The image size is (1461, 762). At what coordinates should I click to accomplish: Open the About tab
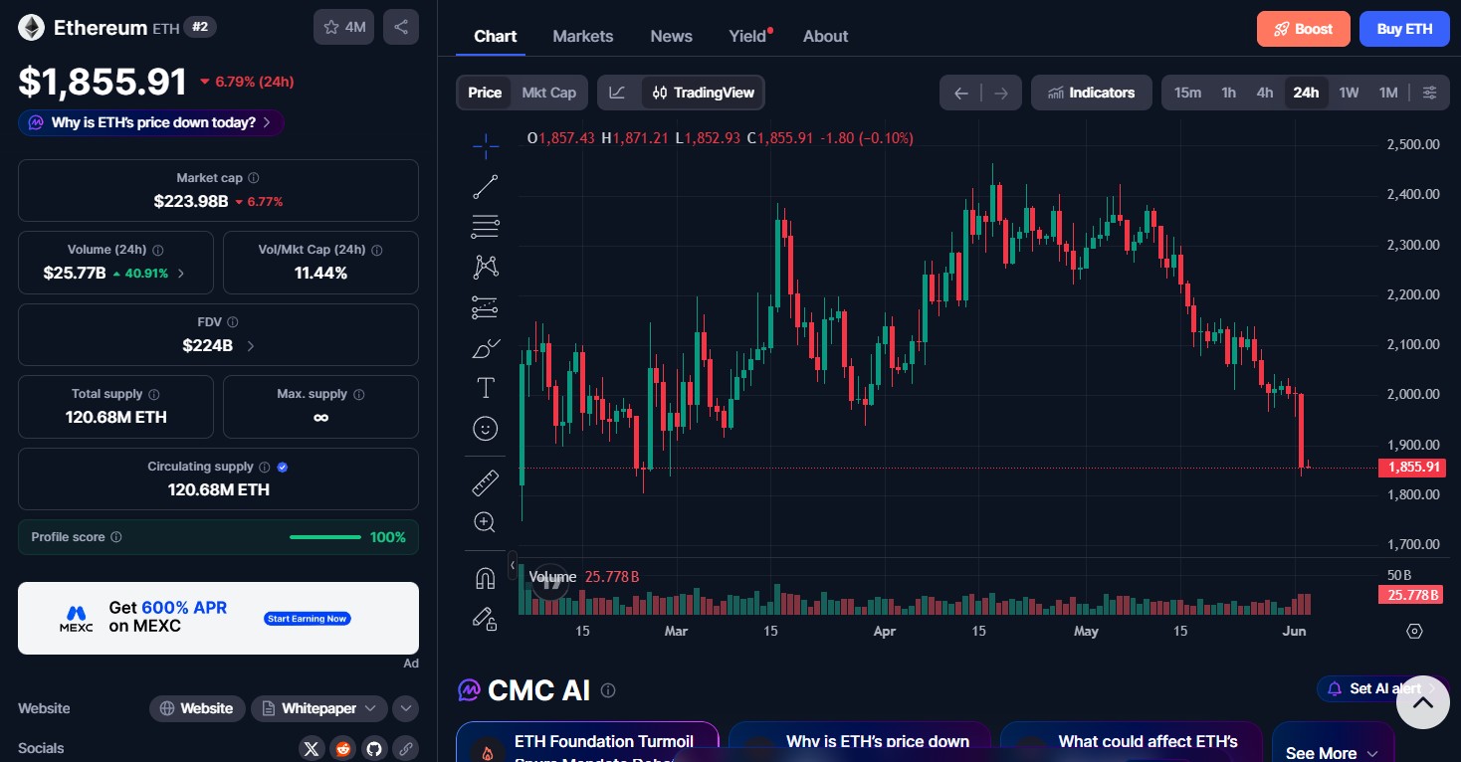click(x=826, y=36)
